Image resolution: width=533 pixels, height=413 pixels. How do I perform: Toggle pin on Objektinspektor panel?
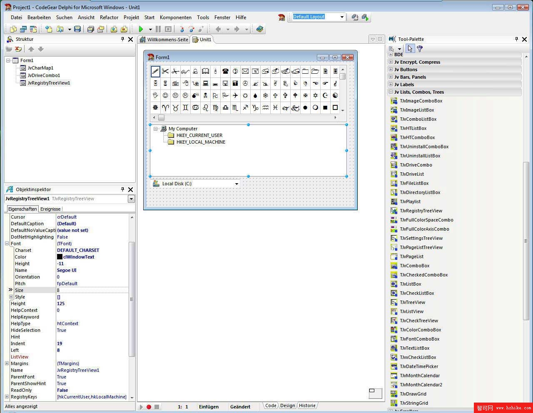tap(122, 189)
